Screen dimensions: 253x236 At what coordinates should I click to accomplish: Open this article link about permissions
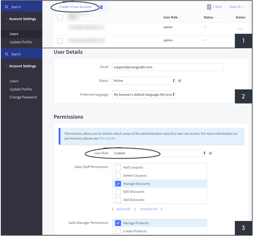click(x=107, y=138)
